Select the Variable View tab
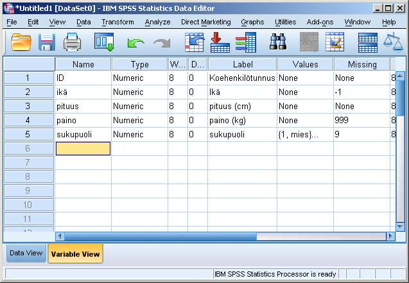 75,254
